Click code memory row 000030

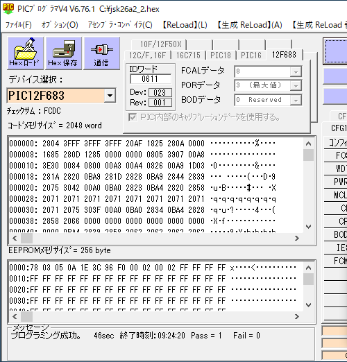coord(142,210)
